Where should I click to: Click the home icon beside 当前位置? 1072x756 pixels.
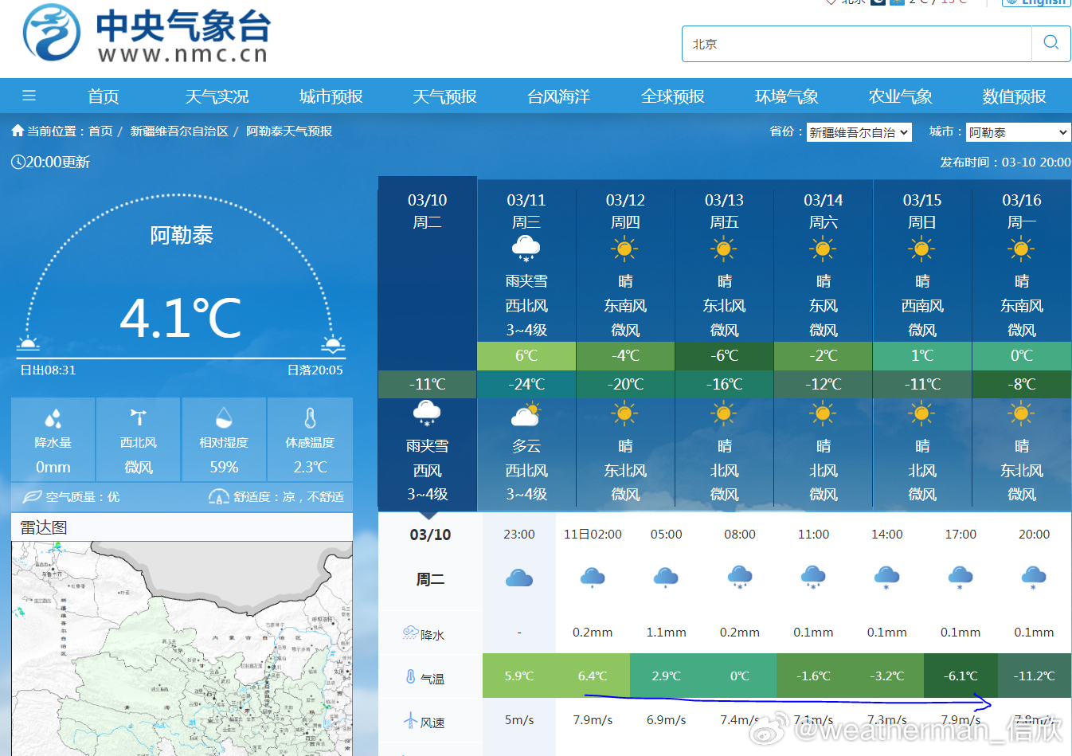[x=18, y=131]
